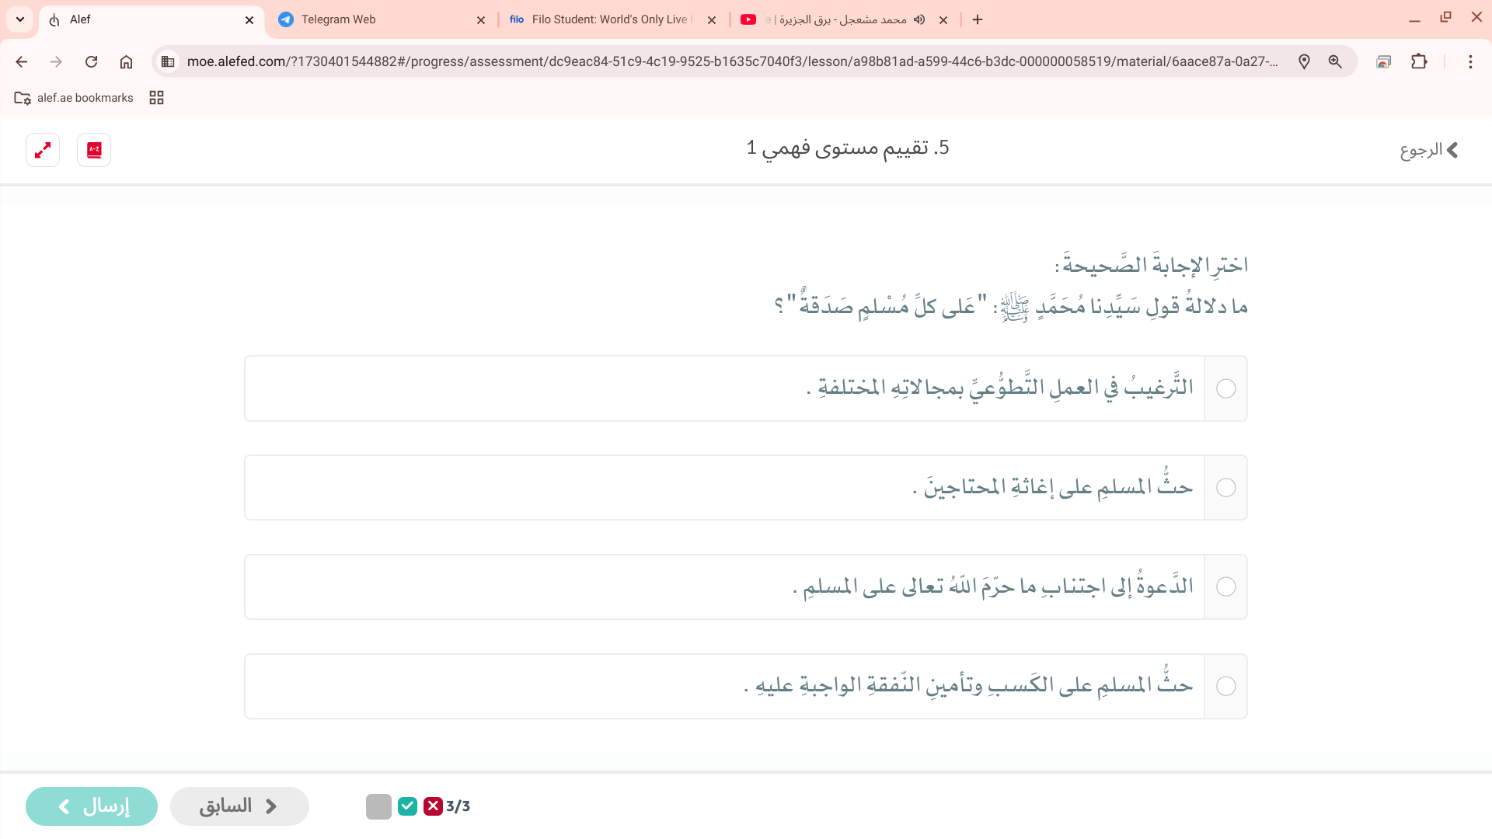Select the third answer radio button
Viewport: 1492px width, 839px height.
pyautogui.click(x=1225, y=587)
